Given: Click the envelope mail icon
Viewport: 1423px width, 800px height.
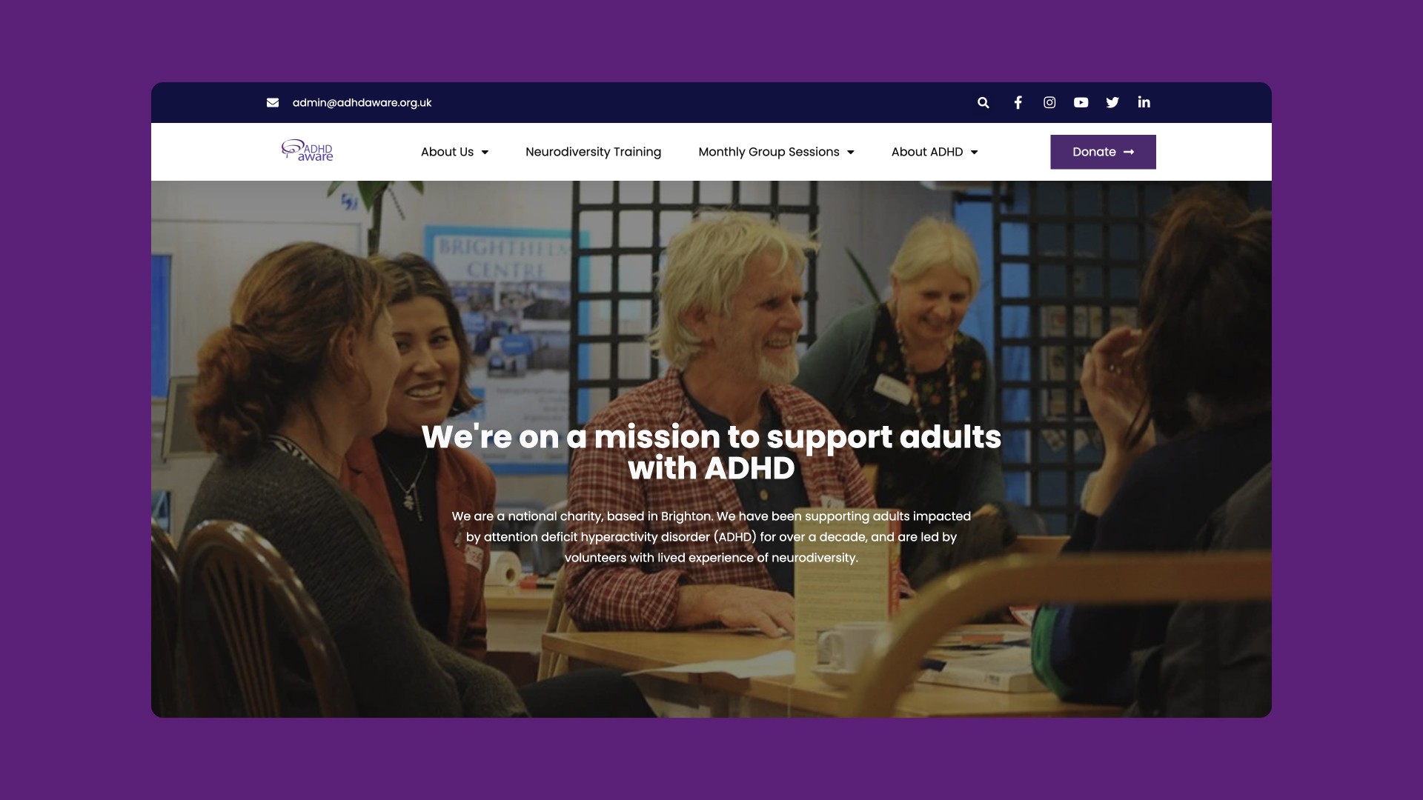Looking at the screenshot, I should tap(273, 103).
